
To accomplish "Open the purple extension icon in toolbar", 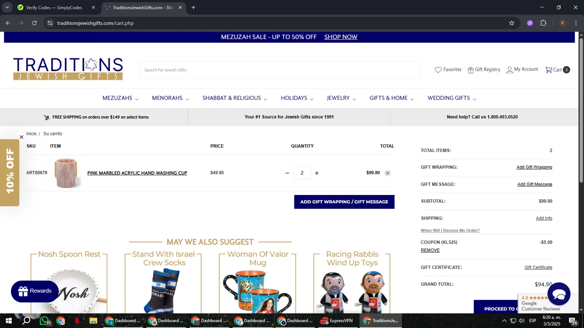I will pos(530,23).
